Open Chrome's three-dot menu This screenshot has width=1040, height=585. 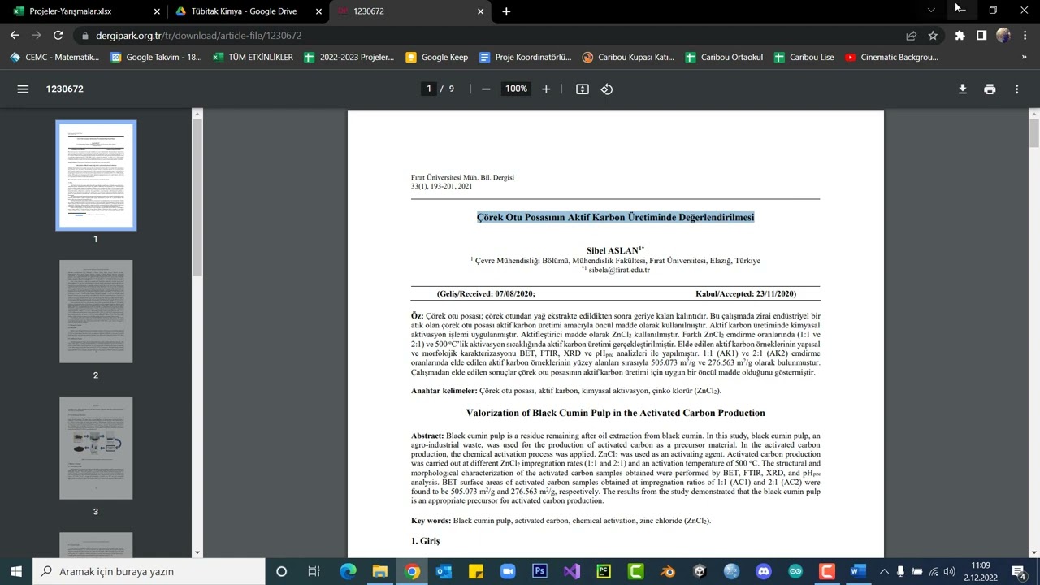1025,36
